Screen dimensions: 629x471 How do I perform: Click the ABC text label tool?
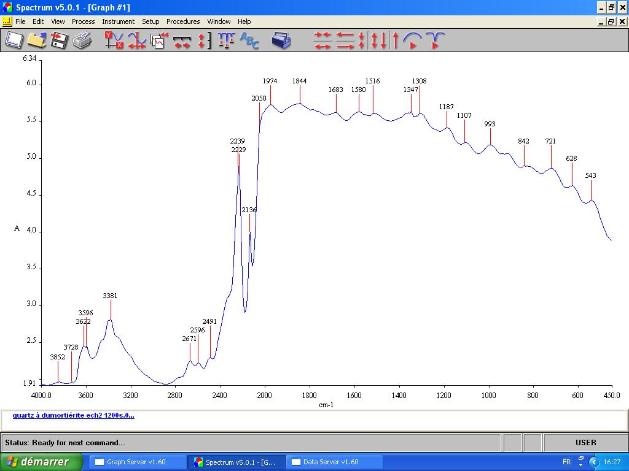[249, 41]
